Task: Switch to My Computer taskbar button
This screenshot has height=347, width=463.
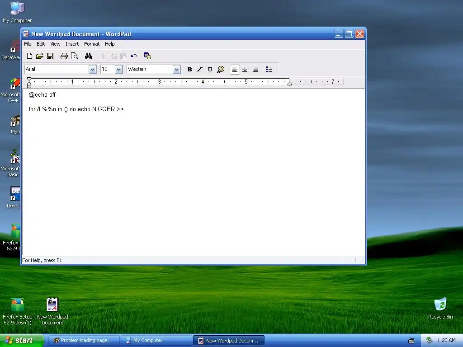Action: [156, 341]
